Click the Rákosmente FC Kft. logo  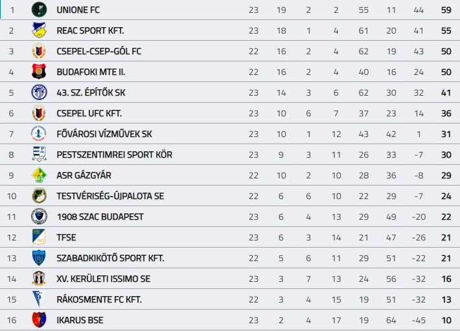tap(39, 299)
